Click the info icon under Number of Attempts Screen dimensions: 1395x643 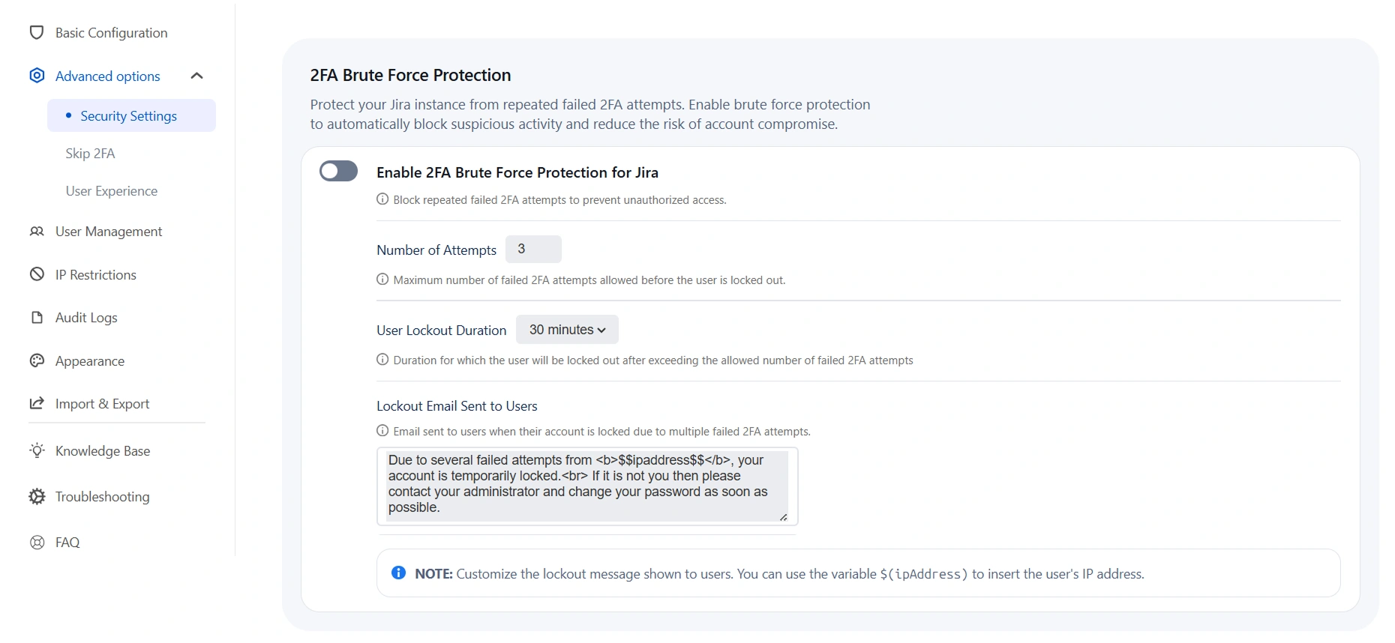tap(381, 280)
